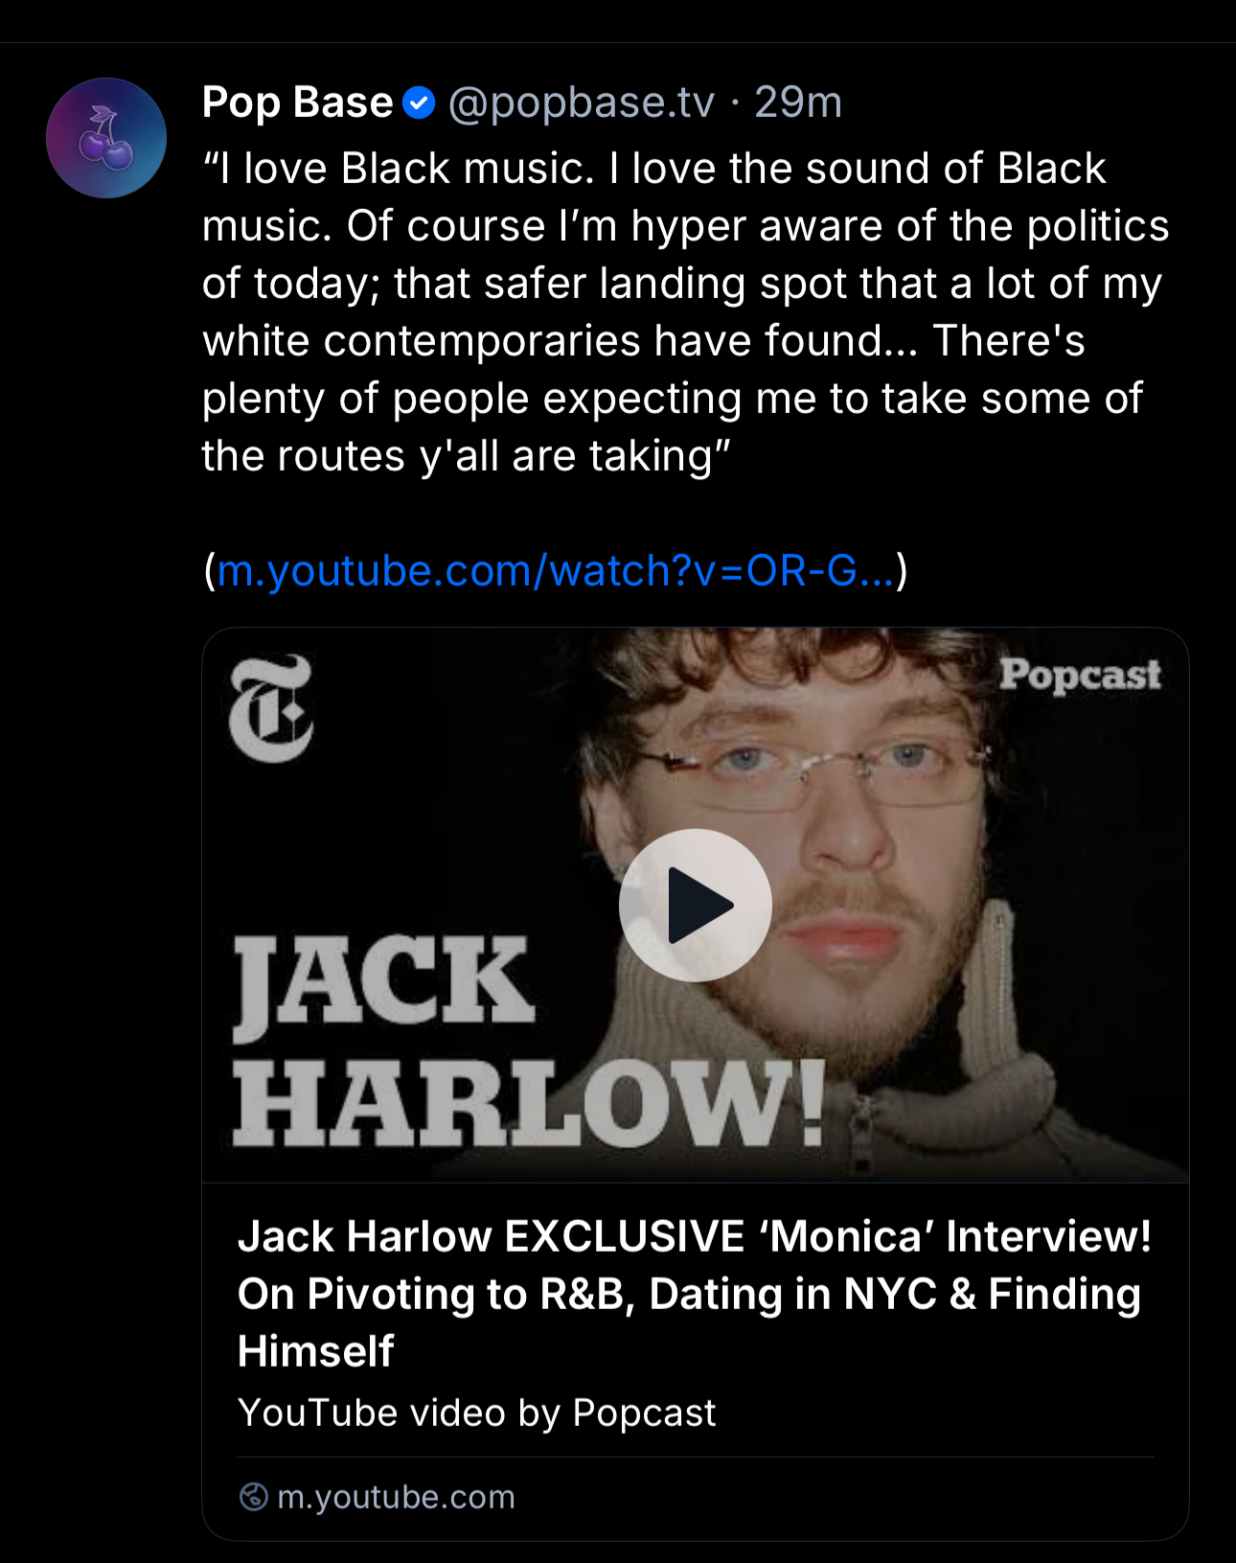
Task: Click YouTube video by Popcast caption
Action: [476, 1413]
